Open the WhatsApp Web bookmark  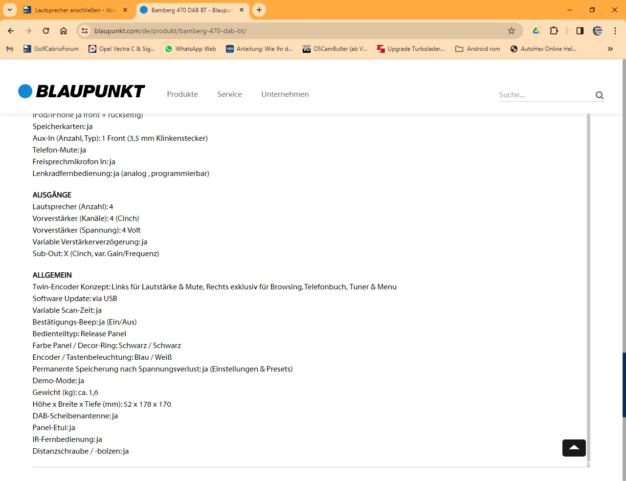coord(190,49)
